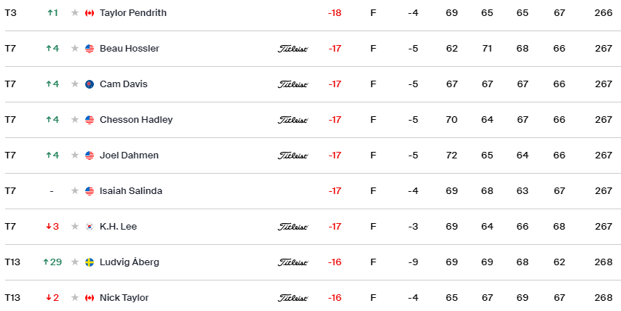Click Ludvig Åberg's up 29 position change
Screen dimensions: 621x311
[52, 262]
